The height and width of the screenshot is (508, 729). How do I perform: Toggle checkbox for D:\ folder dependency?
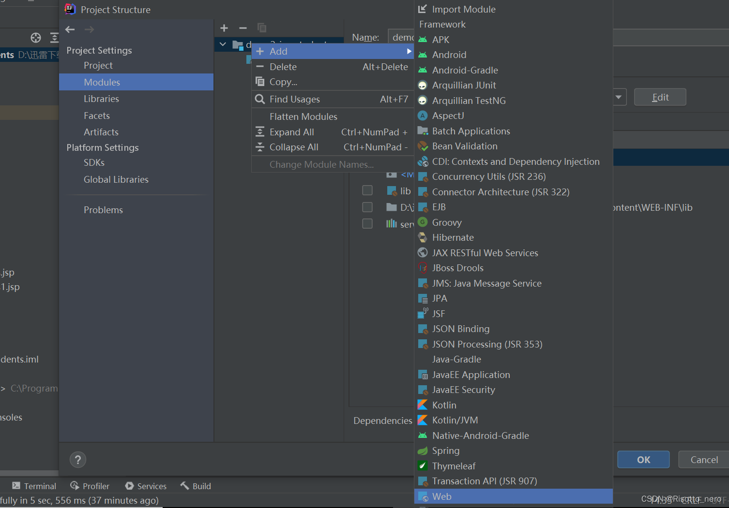click(367, 207)
